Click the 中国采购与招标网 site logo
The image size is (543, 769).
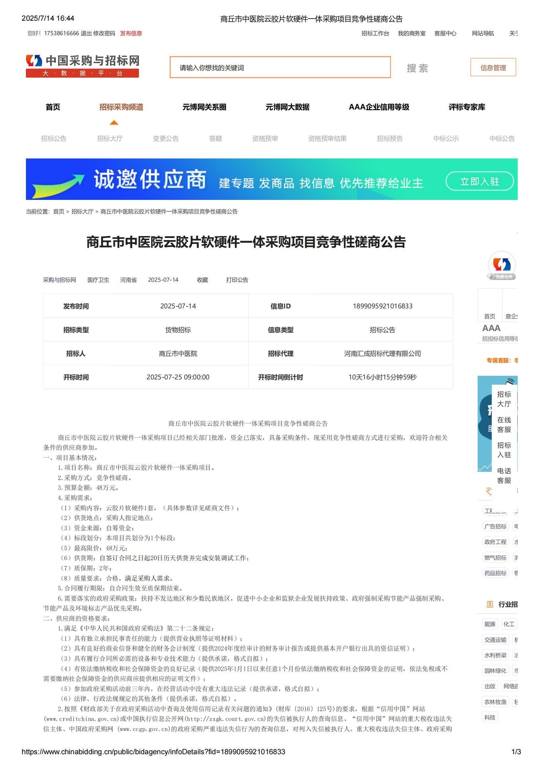point(82,66)
